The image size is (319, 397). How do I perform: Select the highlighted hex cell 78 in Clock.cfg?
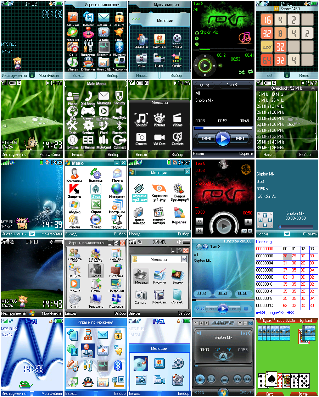(x=287, y=256)
